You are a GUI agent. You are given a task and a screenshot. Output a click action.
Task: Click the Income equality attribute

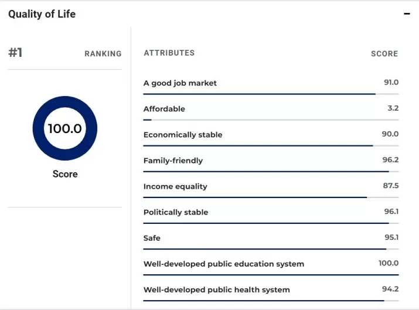point(175,186)
